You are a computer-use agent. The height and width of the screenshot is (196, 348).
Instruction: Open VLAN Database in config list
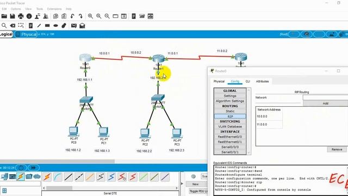(230, 126)
